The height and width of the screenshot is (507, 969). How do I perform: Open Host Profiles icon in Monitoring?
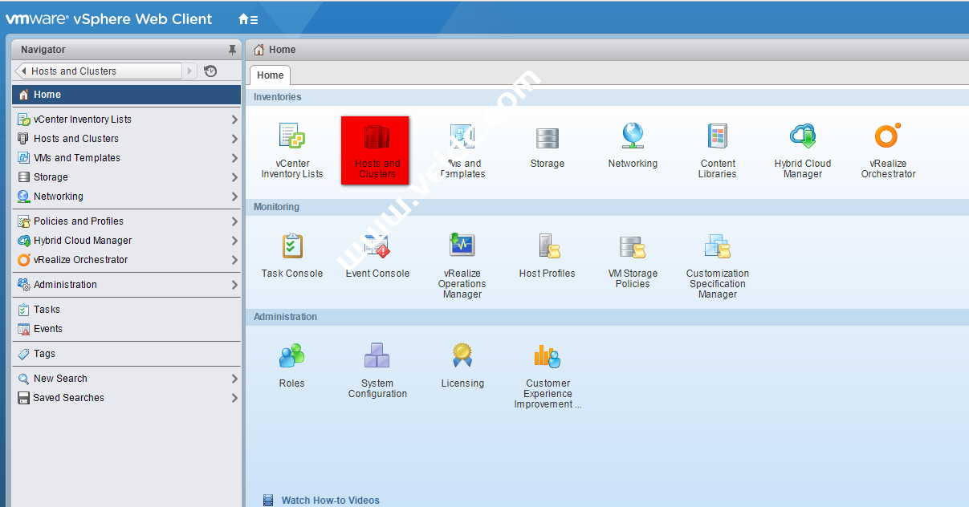pyautogui.click(x=548, y=247)
